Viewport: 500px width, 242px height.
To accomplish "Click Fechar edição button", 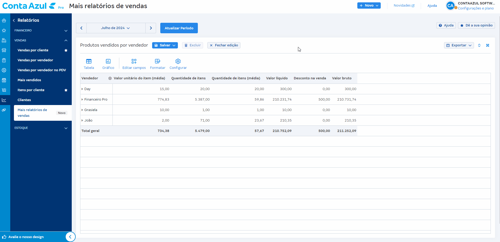I will tap(224, 45).
